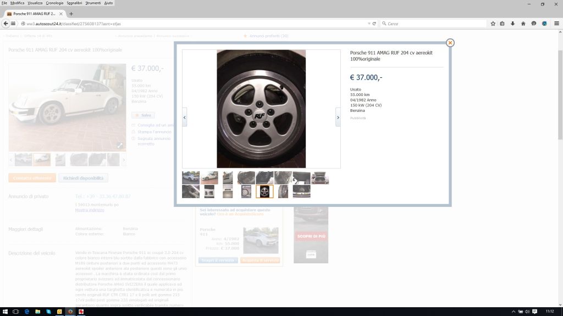Image resolution: width=563 pixels, height=316 pixels.
Task: Click the Stampa l'annuncio link
Action: [154, 132]
